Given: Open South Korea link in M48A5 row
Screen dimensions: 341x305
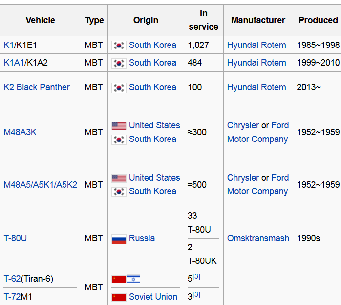Looking at the screenshot, I should pyautogui.click(x=152, y=191).
